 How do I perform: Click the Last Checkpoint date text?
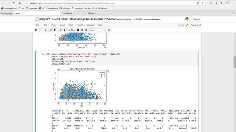point(129,19)
